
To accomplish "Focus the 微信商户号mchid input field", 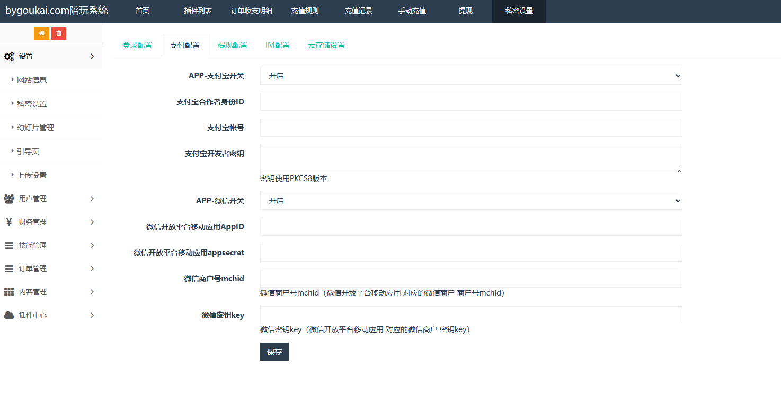I will coord(471,279).
